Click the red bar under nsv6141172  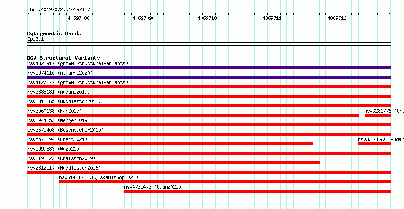[x=226, y=182]
